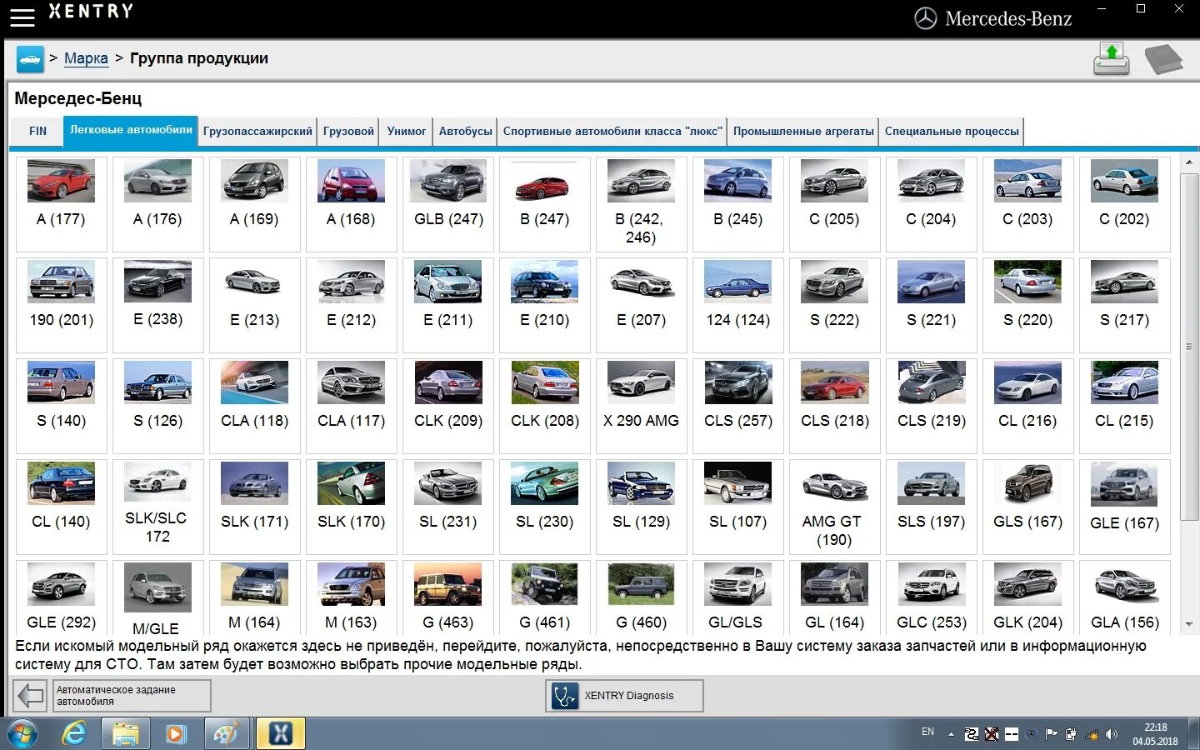
Task: Select the SLS (197) model
Action: coord(931,507)
